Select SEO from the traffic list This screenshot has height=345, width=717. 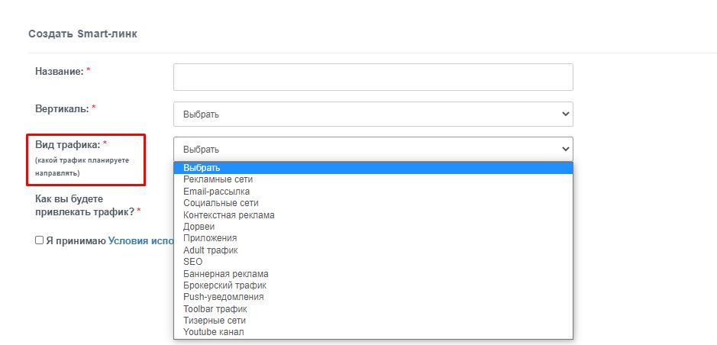coord(192,262)
